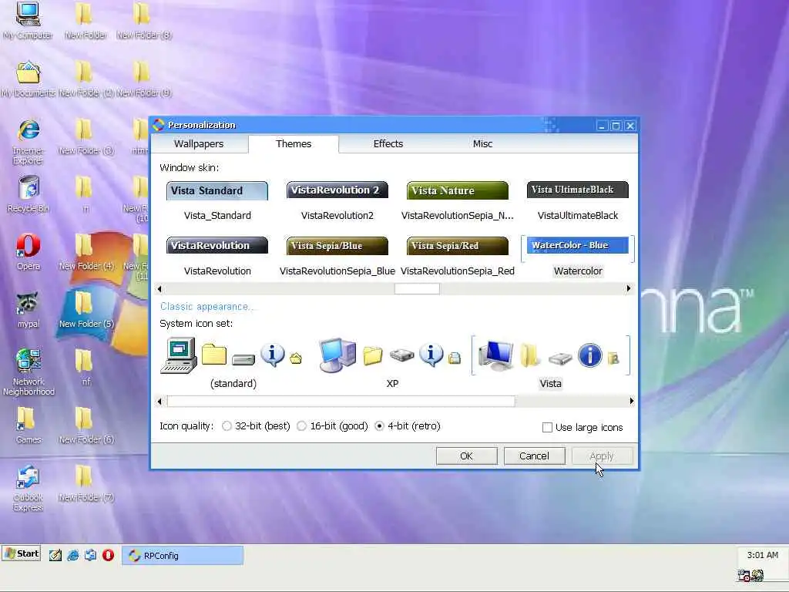The height and width of the screenshot is (592, 789).
Task: Click the Apply button
Action: (602, 456)
